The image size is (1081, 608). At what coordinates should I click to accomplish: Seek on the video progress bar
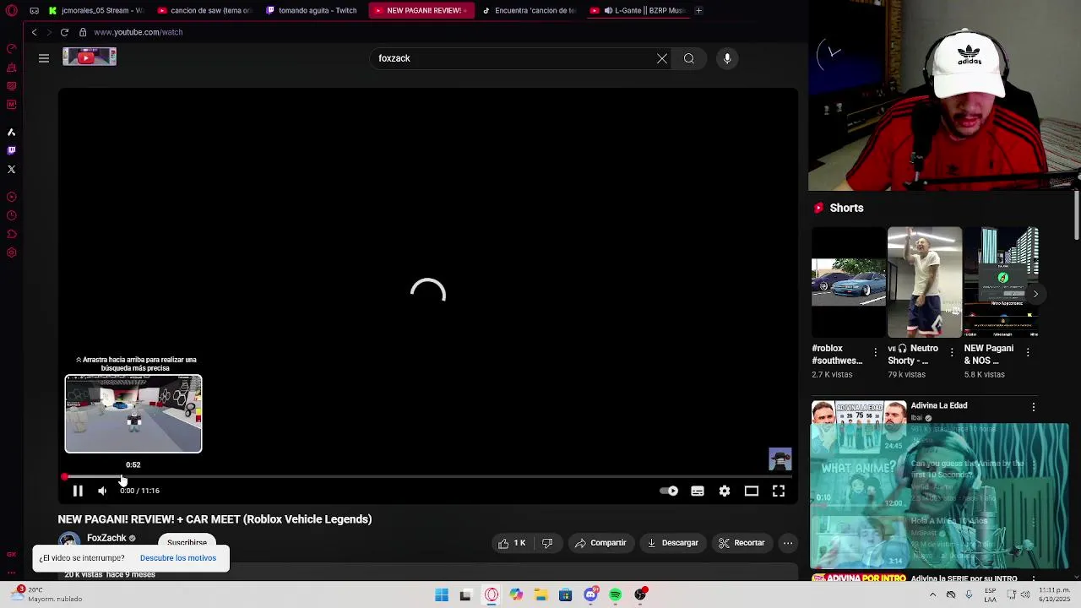[427, 477]
